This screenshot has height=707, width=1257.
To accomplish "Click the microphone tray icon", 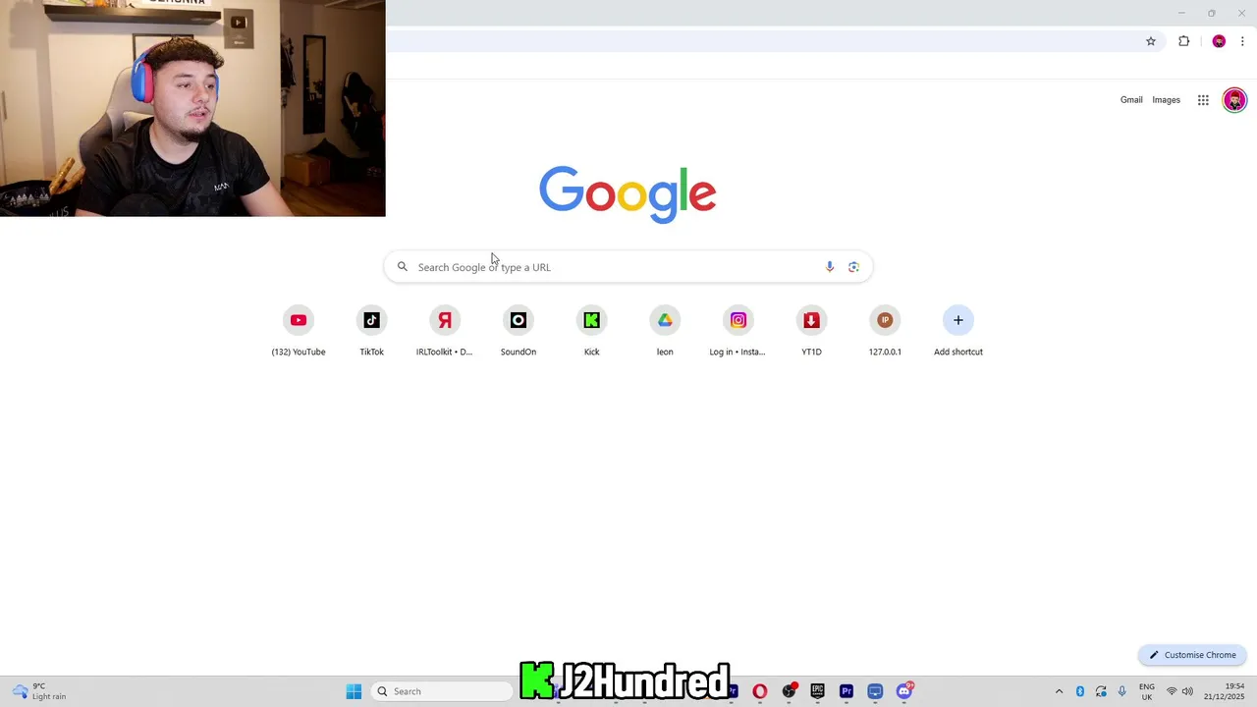I will click(x=1122, y=691).
